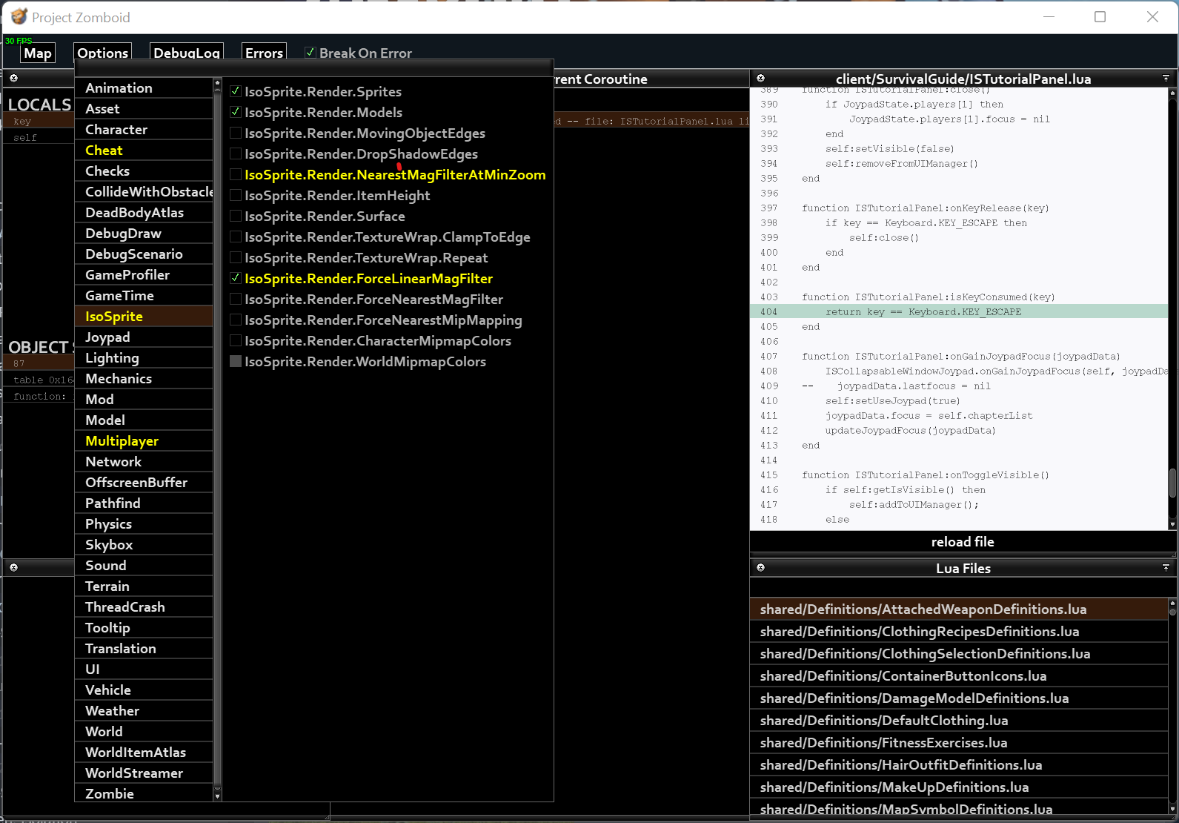Enable IsoSprite.Render.ForceNearestMagFilter
The height and width of the screenshot is (823, 1179).
236,299
